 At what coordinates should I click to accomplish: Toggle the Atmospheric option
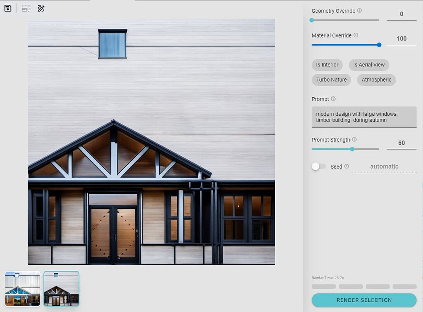point(376,80)
